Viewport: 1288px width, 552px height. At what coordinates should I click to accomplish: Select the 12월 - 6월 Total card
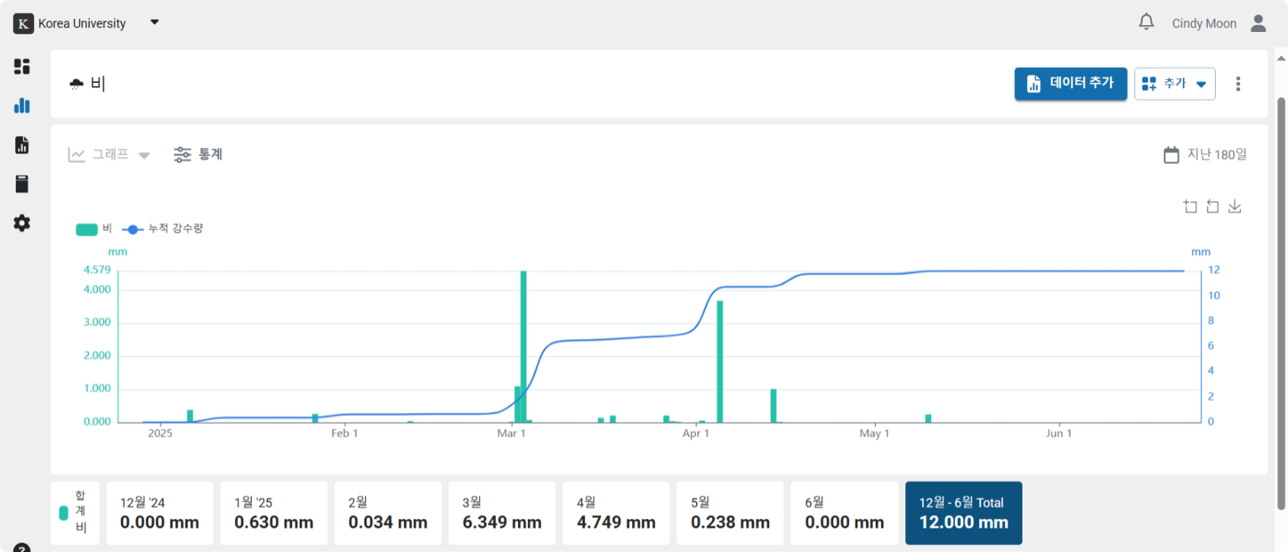964,513
